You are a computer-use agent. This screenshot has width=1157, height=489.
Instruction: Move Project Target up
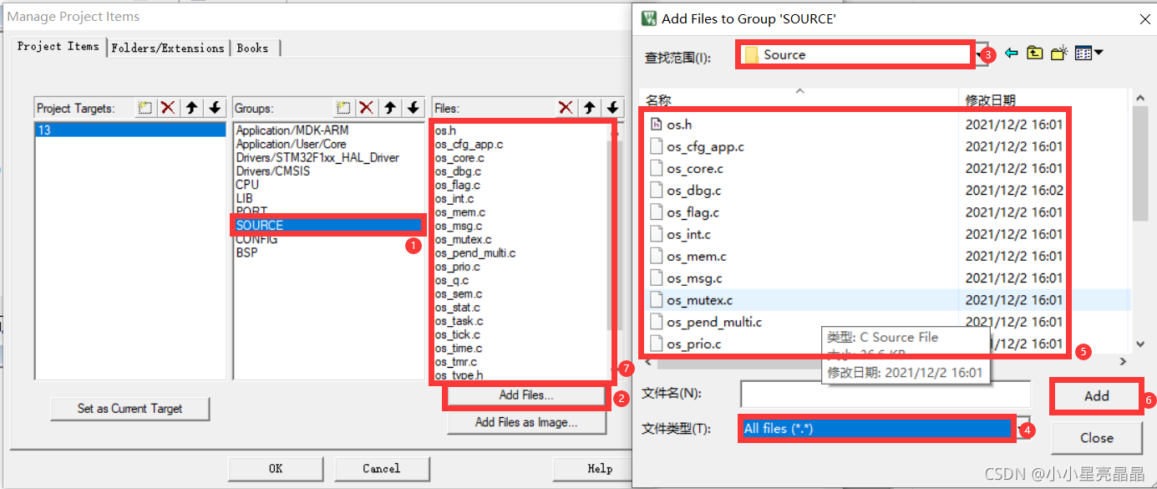pos(191,108)
